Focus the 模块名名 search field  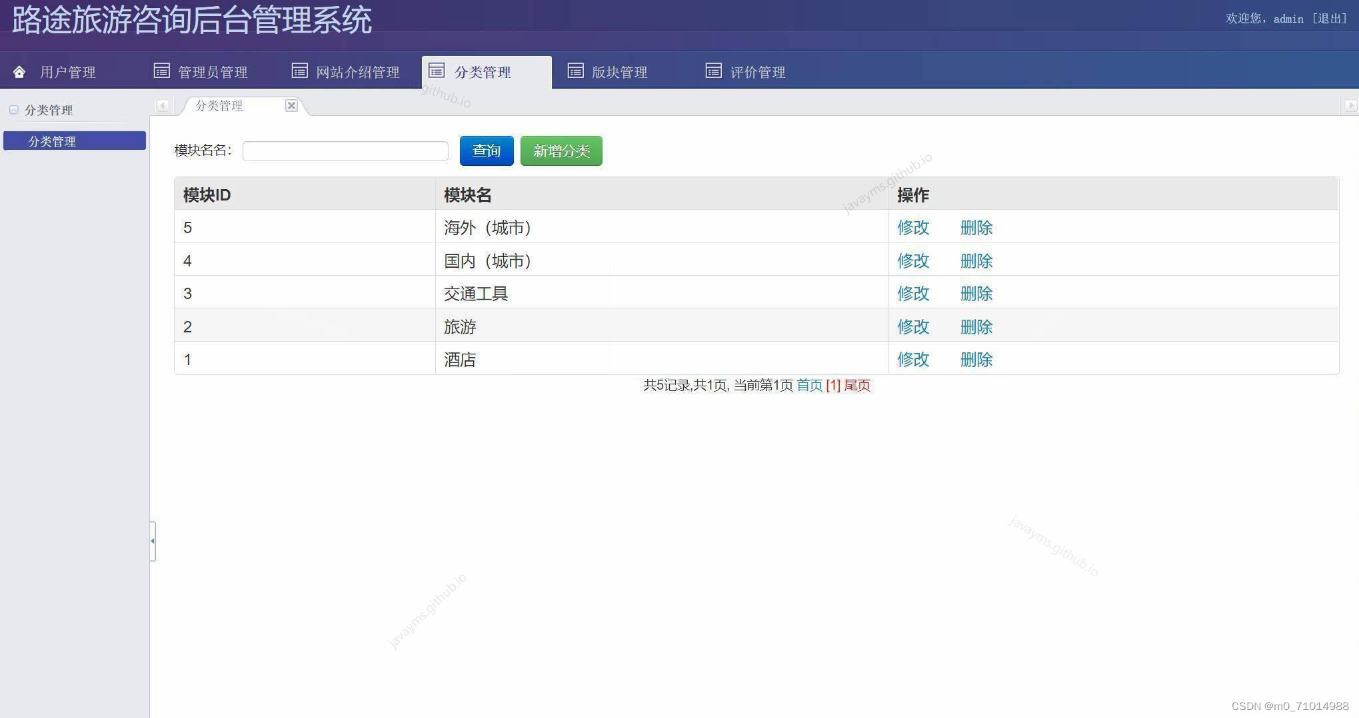point(345,151)
